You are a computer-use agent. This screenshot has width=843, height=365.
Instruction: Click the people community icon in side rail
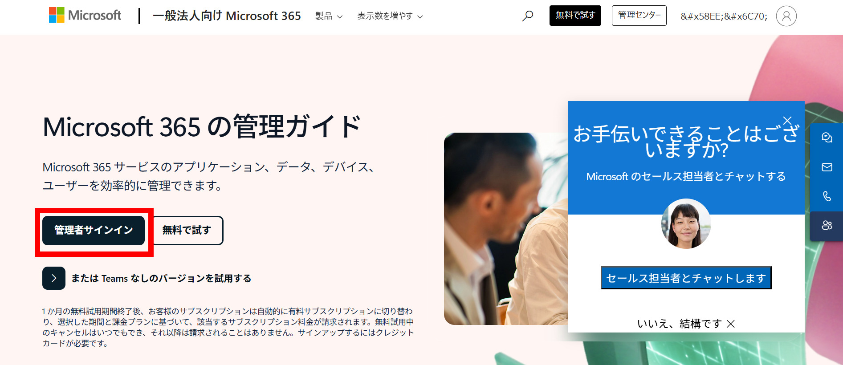(827, 225)
